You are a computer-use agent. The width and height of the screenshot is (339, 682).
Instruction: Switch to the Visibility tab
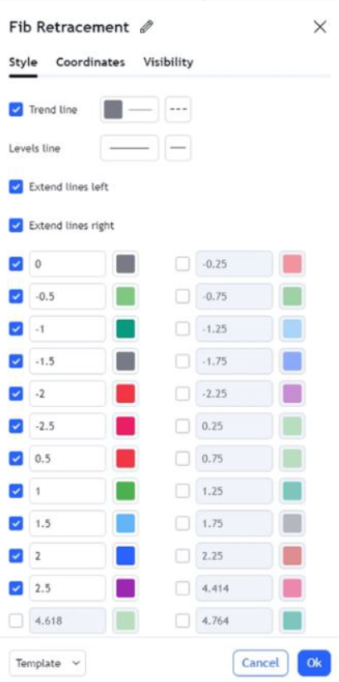[168, 62]
